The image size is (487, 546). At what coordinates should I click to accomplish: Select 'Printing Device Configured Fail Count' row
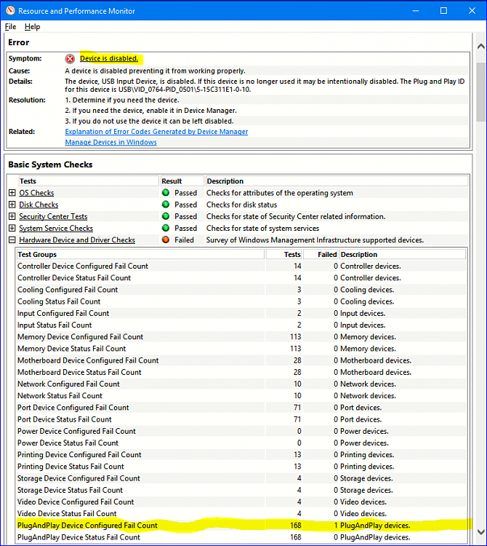tap(241, 455)
